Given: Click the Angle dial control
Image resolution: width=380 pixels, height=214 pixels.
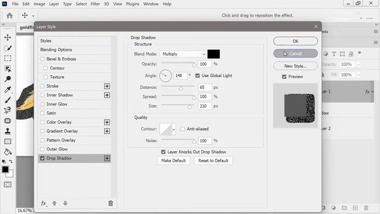Looking at the screenshot, I should click(x=166, y=75).
